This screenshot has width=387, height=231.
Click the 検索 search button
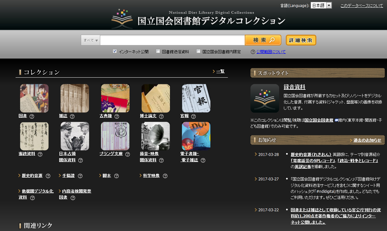263,40
